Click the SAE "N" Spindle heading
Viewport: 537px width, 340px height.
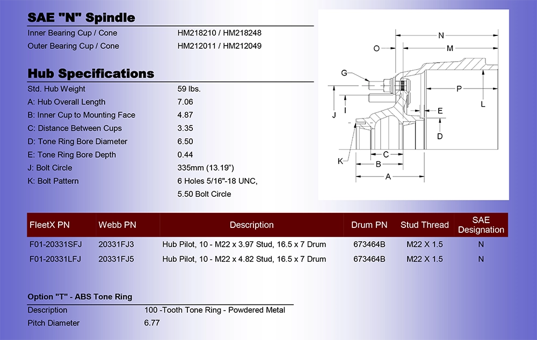click(x=81, y=18)
